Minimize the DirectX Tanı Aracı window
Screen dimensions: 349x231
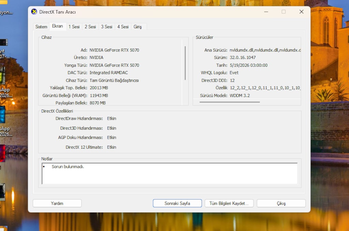coord(266,12)
